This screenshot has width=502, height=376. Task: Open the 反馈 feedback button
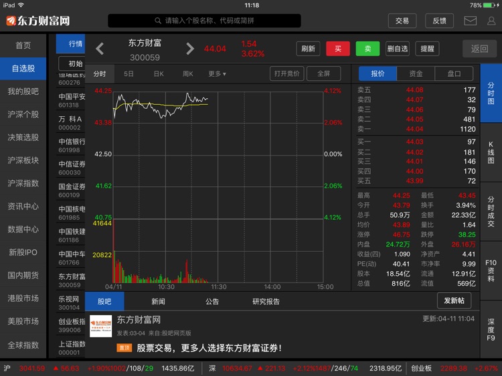coord(439,21)
